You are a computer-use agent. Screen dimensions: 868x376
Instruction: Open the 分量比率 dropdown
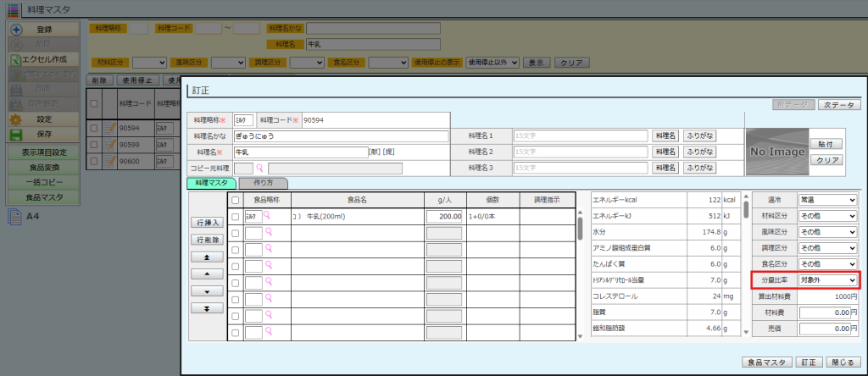click(x=827, y=280)
